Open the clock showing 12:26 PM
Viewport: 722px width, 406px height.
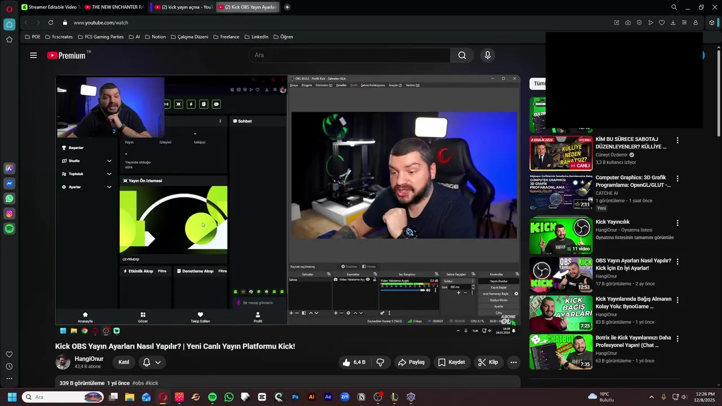point(705,397)
